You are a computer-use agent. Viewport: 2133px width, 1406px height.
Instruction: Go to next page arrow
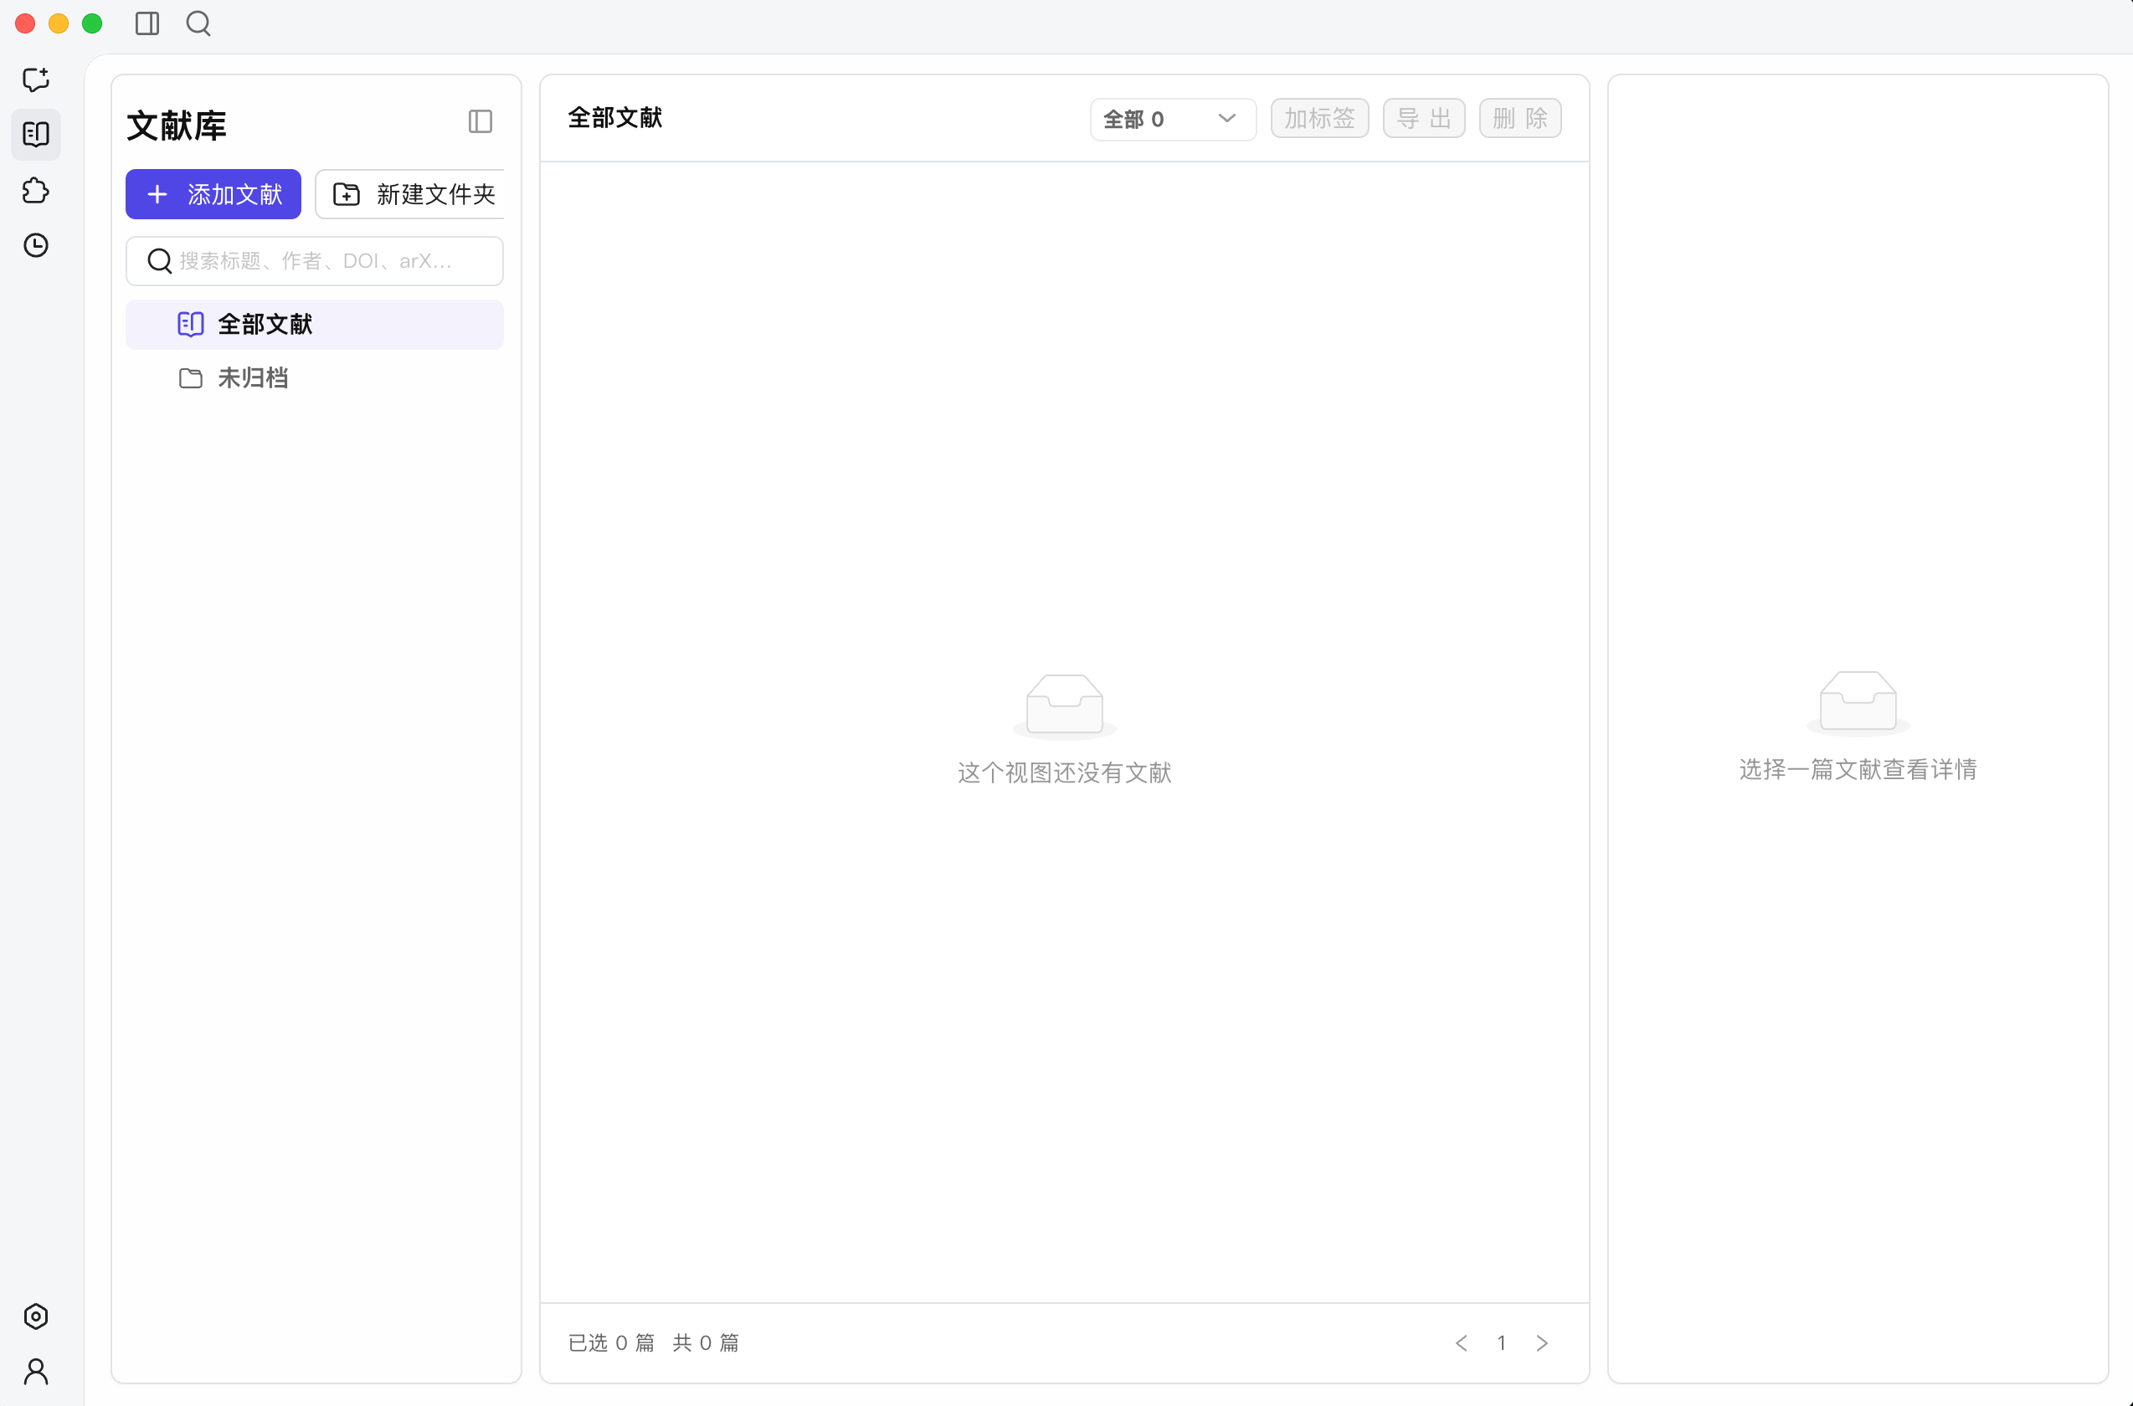[x=1541, y=1342]
